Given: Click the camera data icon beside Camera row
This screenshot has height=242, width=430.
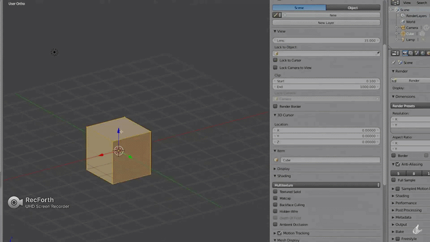Looking at the screenshot, I should 426,28.
